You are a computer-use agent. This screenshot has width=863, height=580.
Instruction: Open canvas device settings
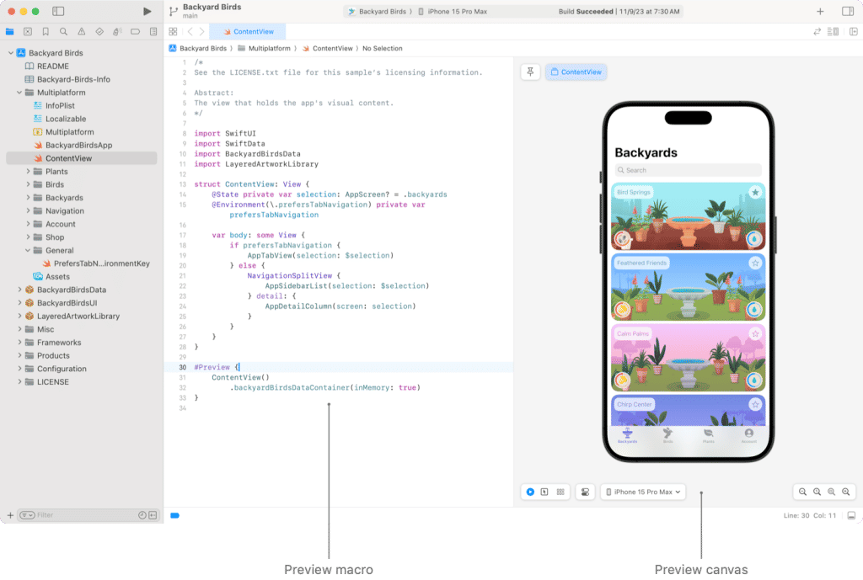pos(585,492)
